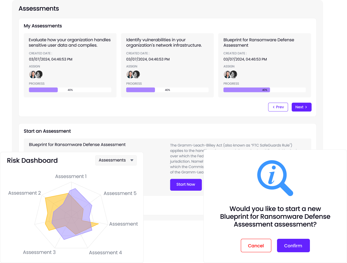Viewport: 347px width, 263px height.
Task: Confirm starting the new assessment
Action: (x=293, y=246)
